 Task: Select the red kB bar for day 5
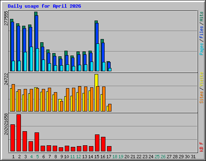(x=37, y=142)
